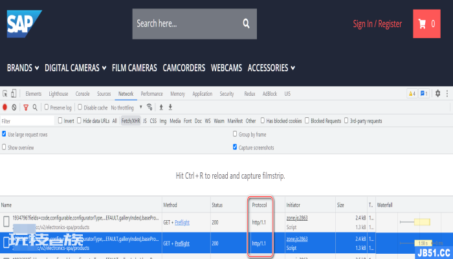Select the inspect element cursor icon
453x259 pixels.
coord(5,94)
